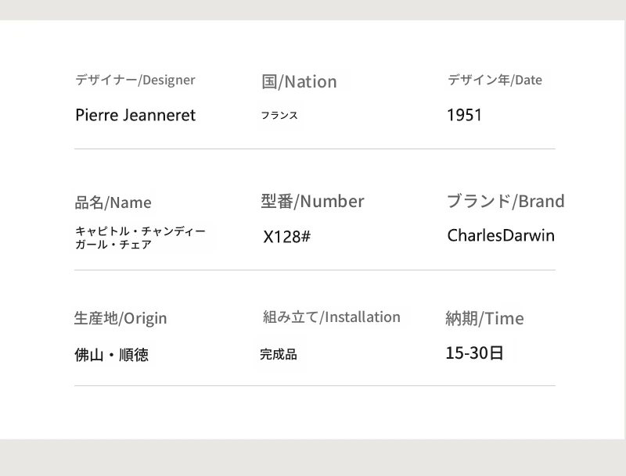Click the 国/Nation heading
This screenshot has width=626, height=476.
click(299, 81)
